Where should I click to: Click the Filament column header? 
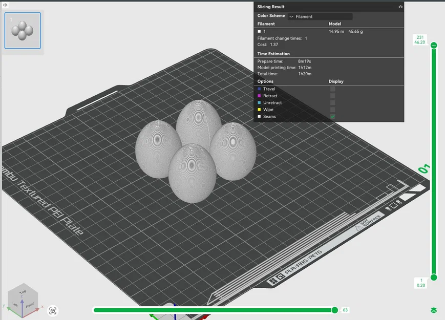point(266,24)
